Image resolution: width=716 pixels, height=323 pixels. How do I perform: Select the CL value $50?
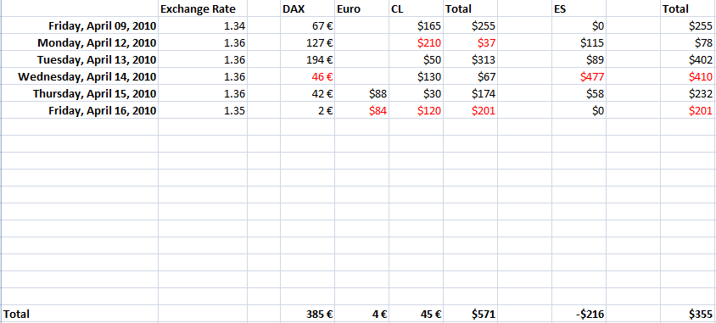(x=416, y=59)
